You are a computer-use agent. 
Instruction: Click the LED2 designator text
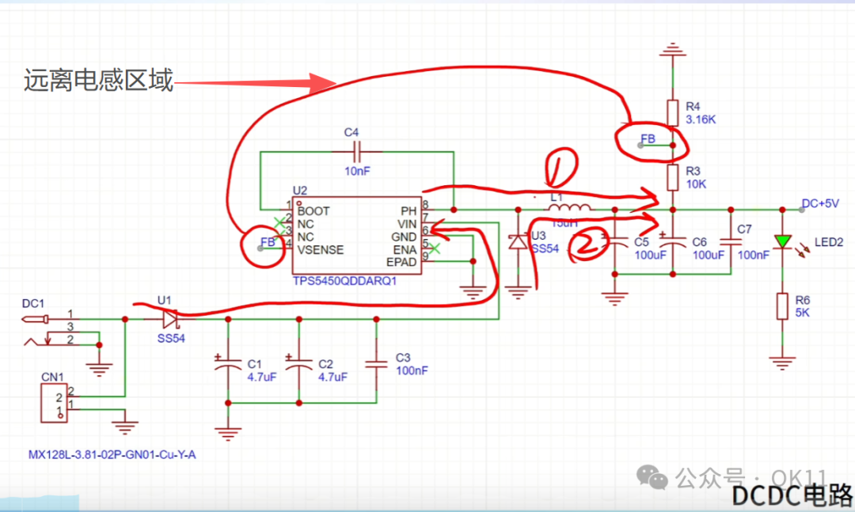[x=829, y=242]
